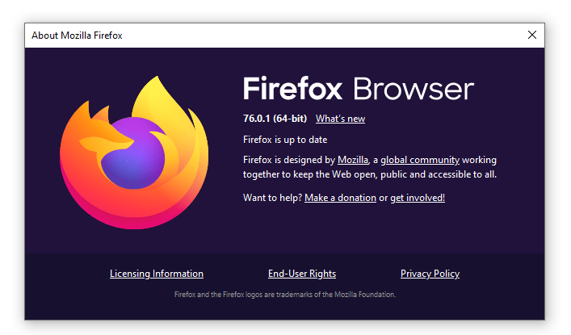Open the Privacy Policy link
This screenshot has height=335, width=571.
tap(430, 274)
